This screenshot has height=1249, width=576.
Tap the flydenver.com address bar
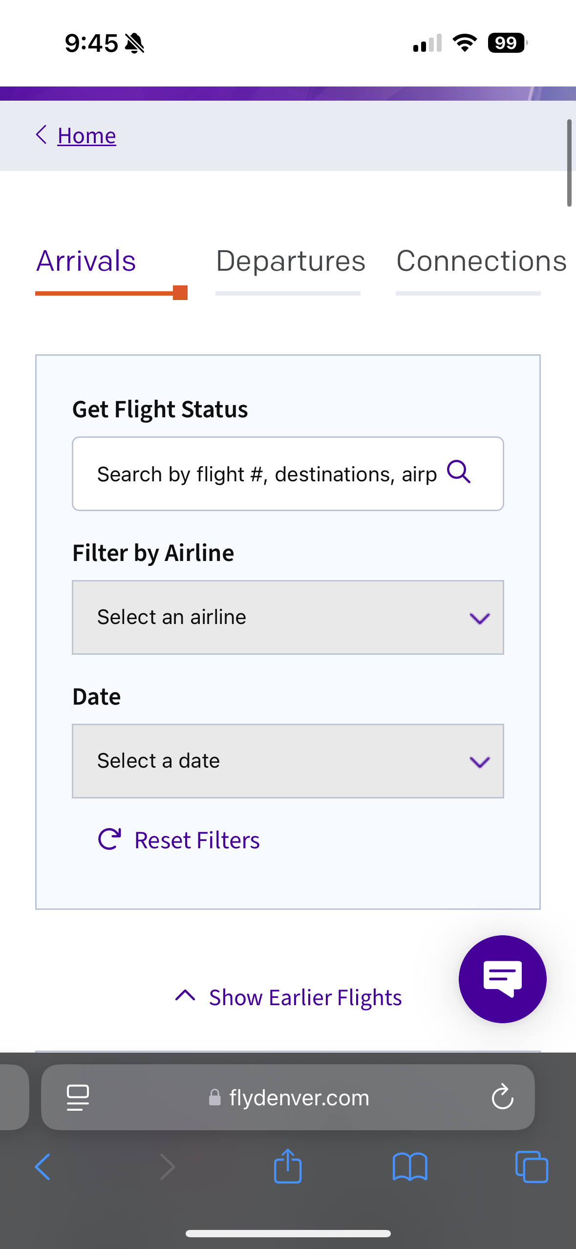[299, 1098]
